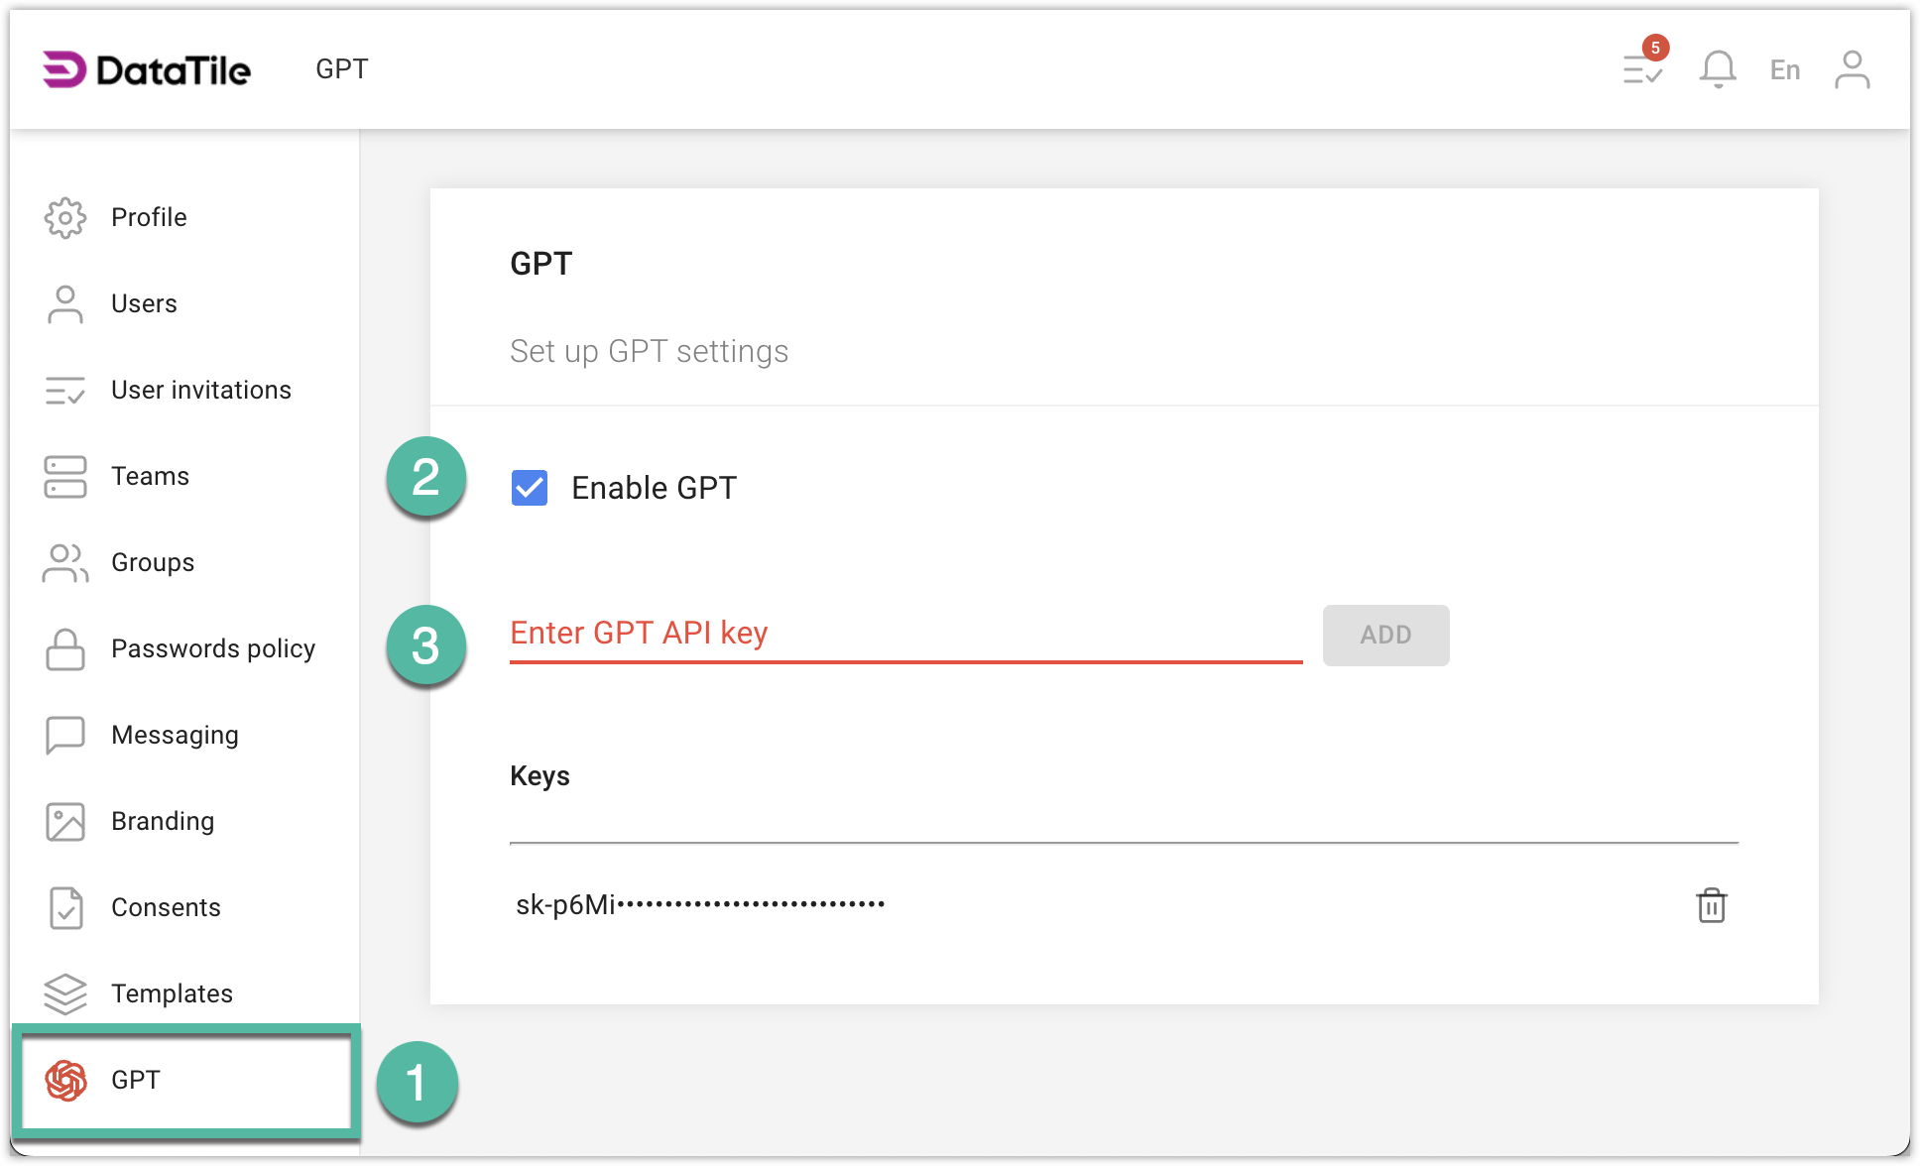
Task: Open Profile settings via the gear icon
Action: click(x=64, y=217)
